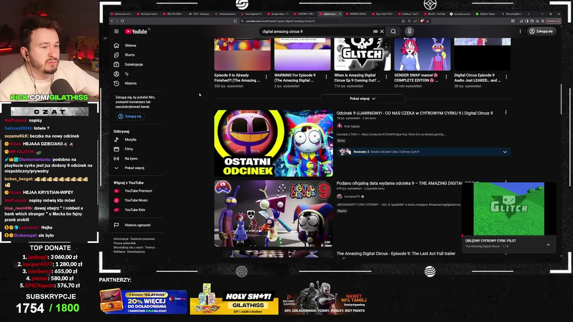Start voice search with microphone icon
This screenshot has width=573, height=322.
(409, 31)
